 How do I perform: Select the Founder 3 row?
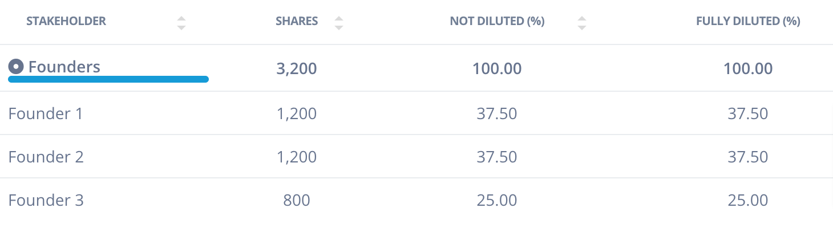click(416, 201)
